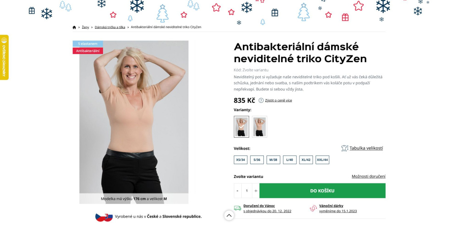
Task: Click the delivery truck icon
Action: (237, 208)
